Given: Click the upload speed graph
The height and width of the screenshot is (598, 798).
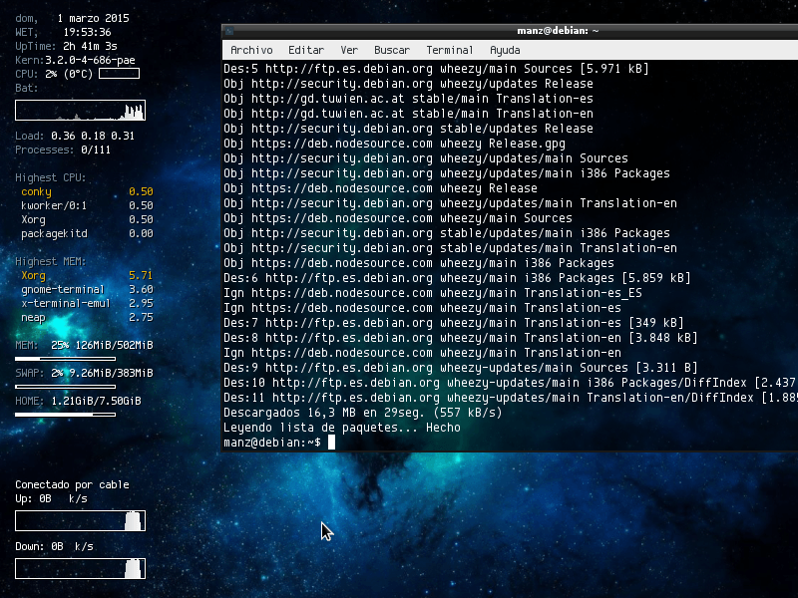Looking at the screenshot, I should [x=81, y=520].
